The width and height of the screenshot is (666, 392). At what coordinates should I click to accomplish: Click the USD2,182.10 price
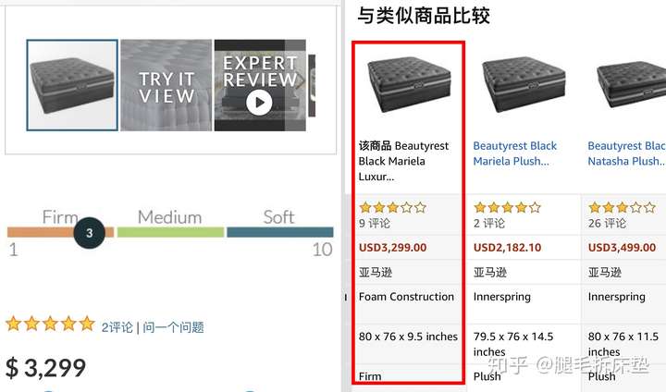coord(508,247)
